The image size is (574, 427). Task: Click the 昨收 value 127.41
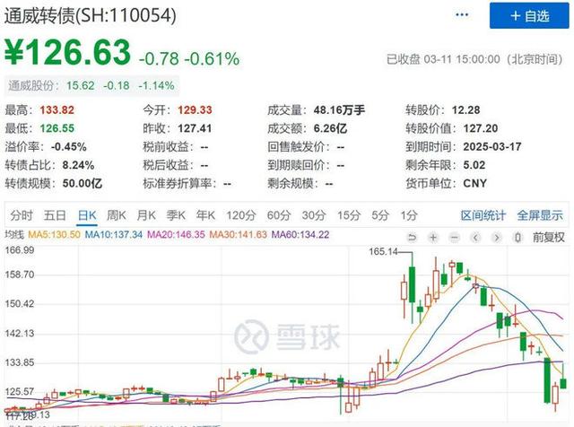(x=195, y=128)
